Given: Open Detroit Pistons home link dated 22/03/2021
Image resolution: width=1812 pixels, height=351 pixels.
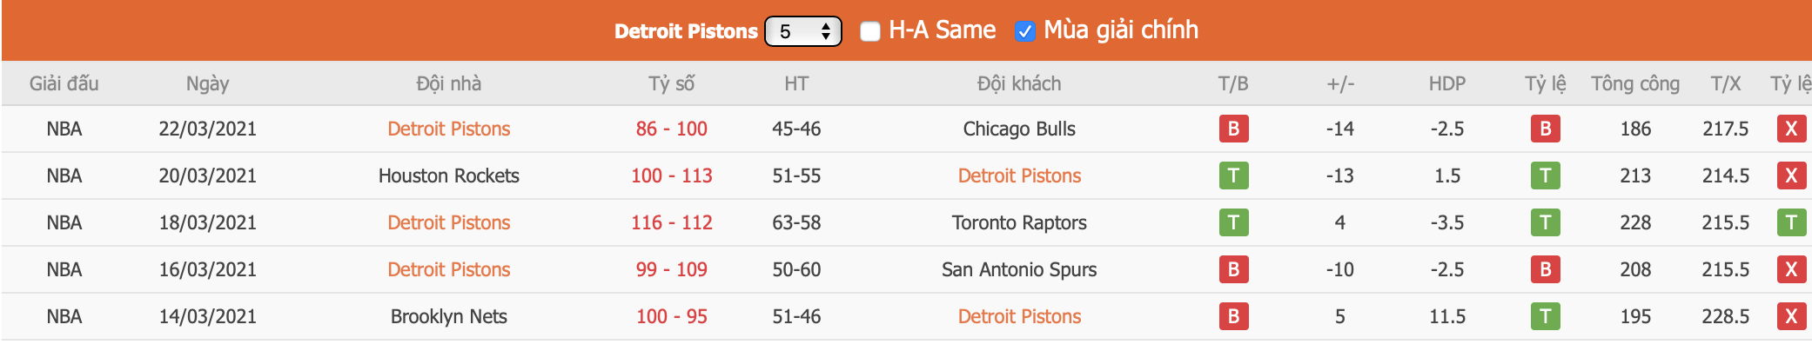Looking at the screenshot, I should (448, 129).
